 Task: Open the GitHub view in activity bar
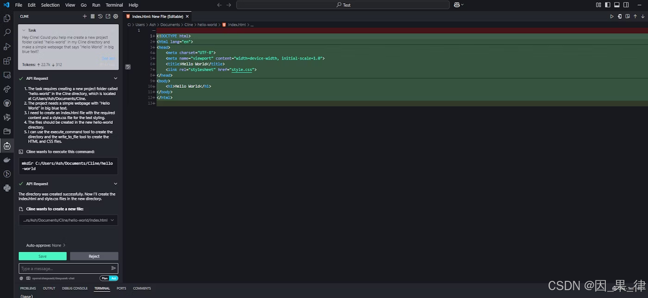(x=7, y=103)
